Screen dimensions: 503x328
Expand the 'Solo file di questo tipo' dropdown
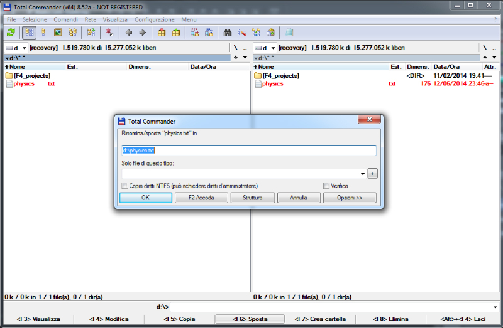363,174
